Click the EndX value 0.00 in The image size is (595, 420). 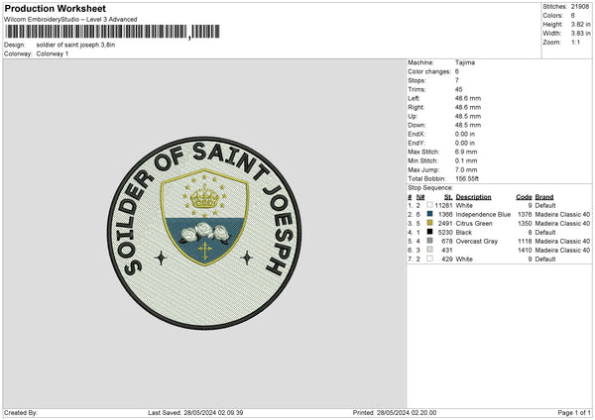click(x=465, y=134)
